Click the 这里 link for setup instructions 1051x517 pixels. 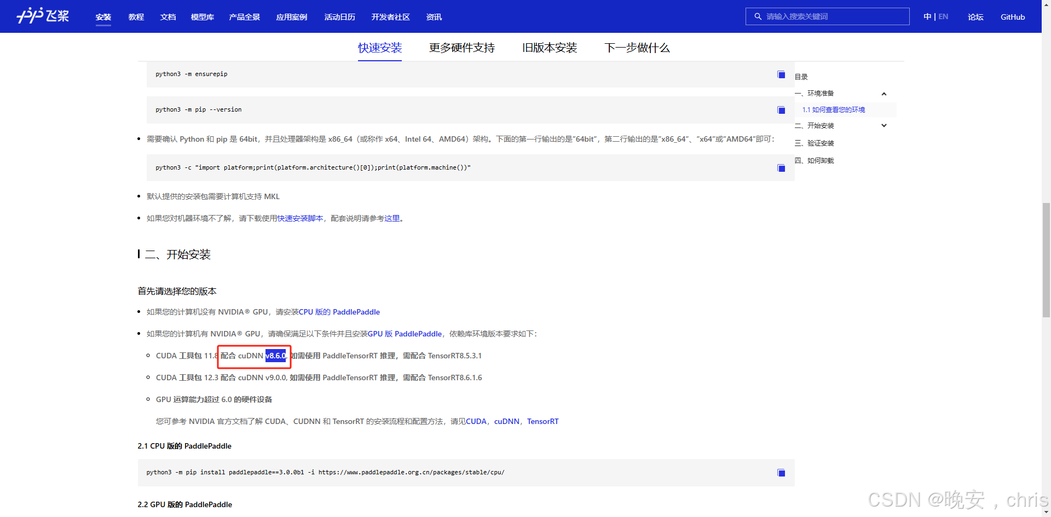coord(393,218)
